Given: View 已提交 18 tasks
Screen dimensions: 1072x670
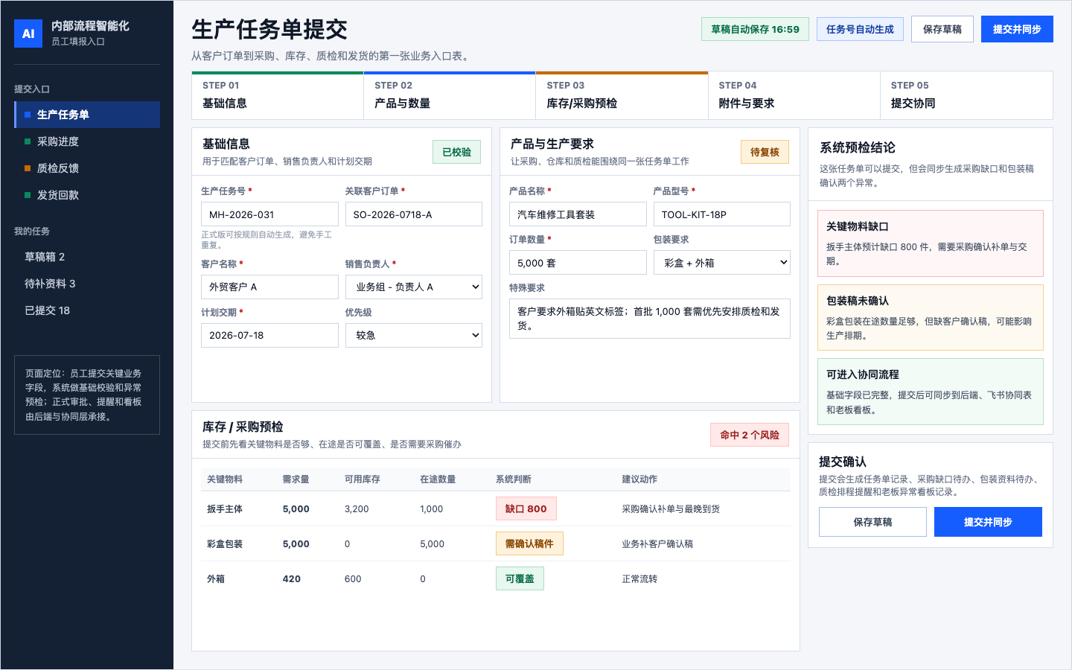Looking at the screenshot, I should pyautogui.click(x=87, y=310).
